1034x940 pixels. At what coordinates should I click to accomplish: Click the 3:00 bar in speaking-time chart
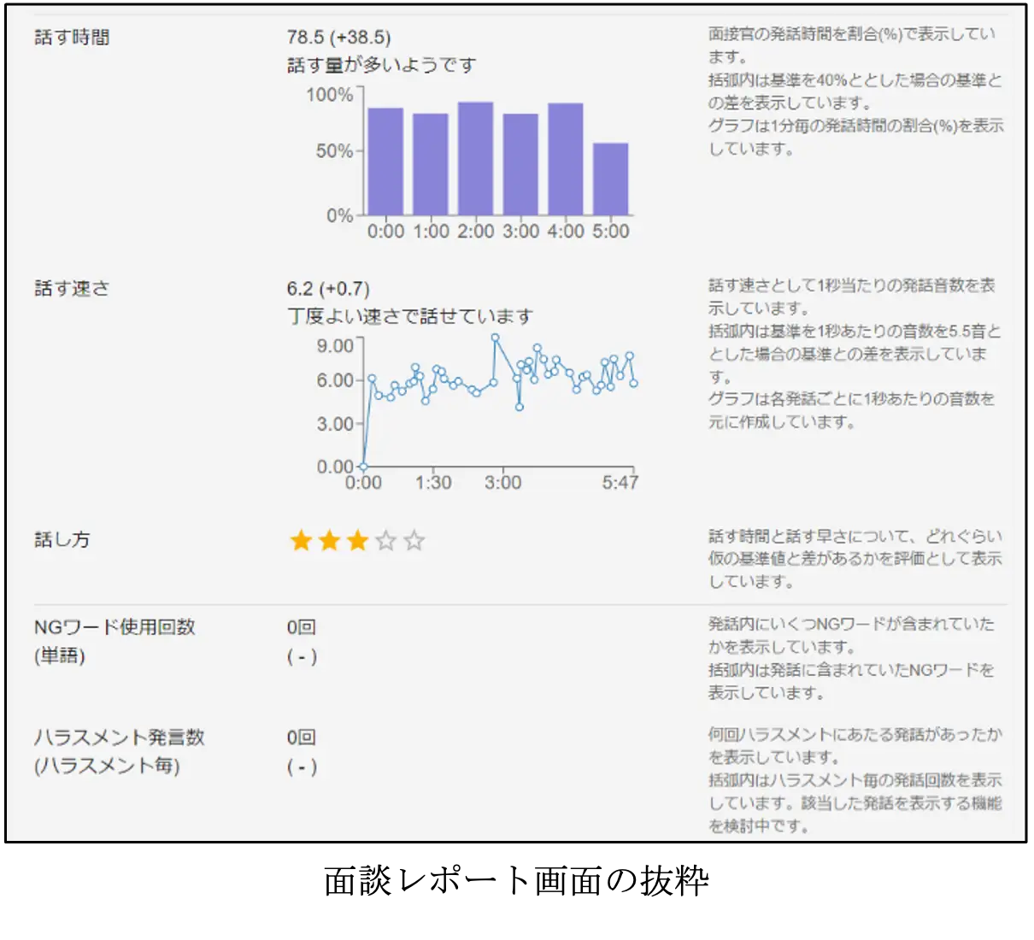[x=520, y=164]
